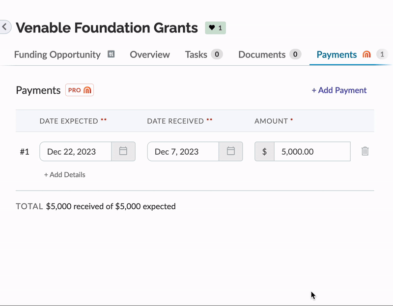The height and width of the screenshot is (306, 393).
Task: Open the Documents tab
Action: point(262,55)
